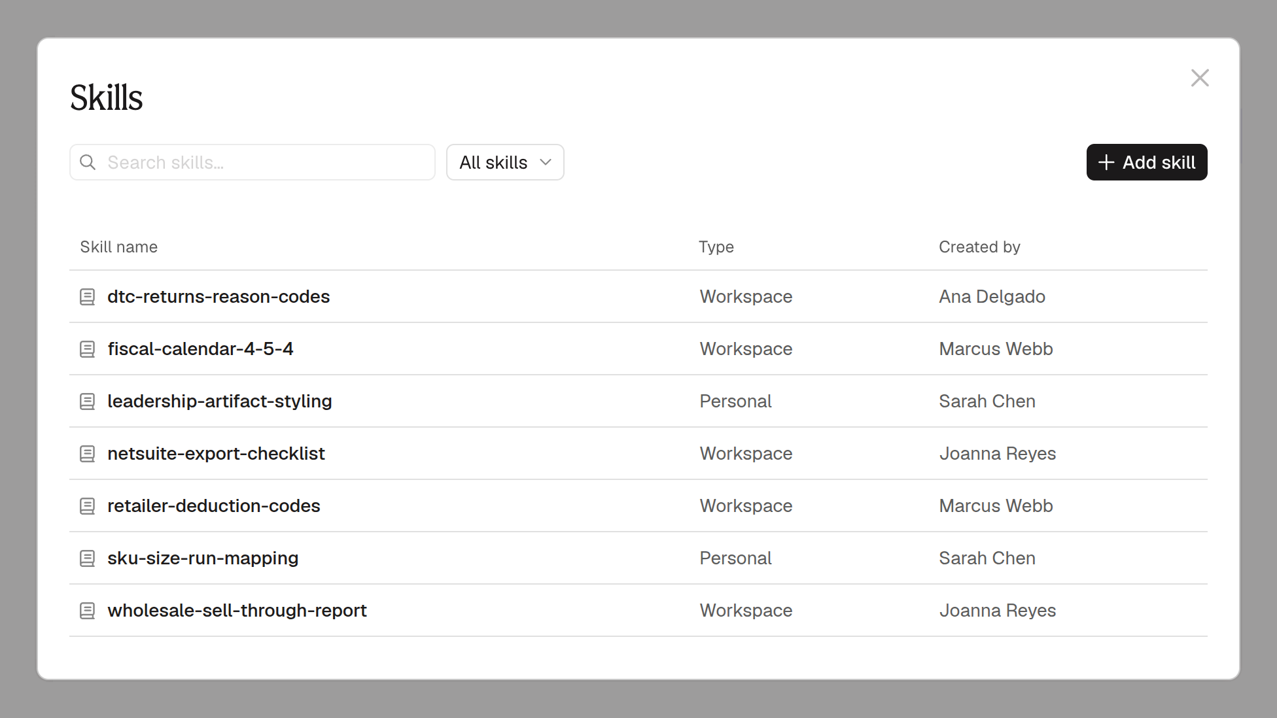Click Sarah Chen on the sku-size-run-mapping row
The width and height of the screenshot is (1277, 718).
(x=987, y=558)
